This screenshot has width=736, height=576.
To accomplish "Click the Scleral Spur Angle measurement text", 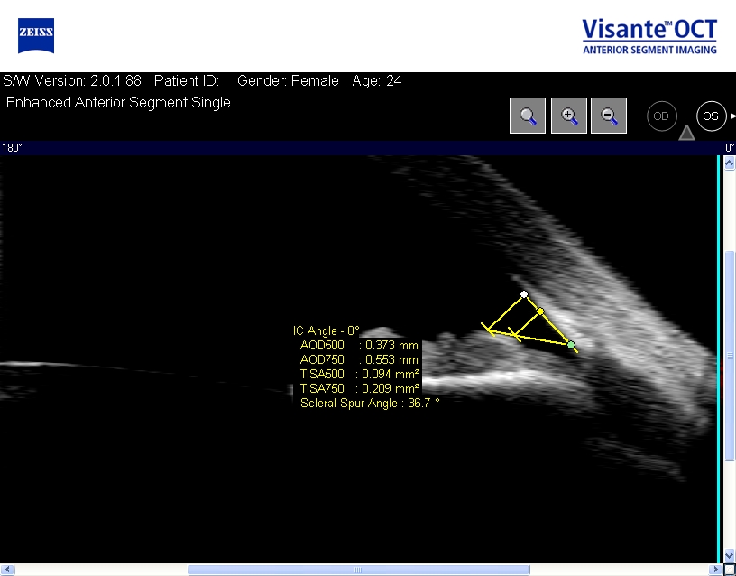I will point(370,403).
